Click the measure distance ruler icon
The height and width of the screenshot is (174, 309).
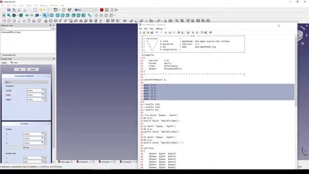[89, 15]
